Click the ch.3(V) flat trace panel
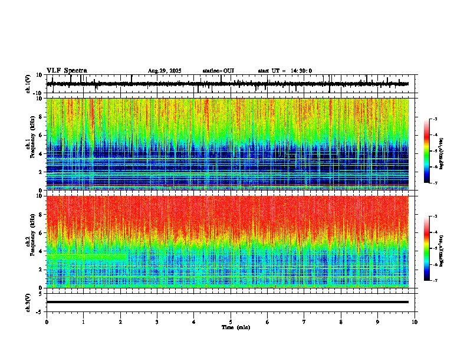The image size is (467, 361). click(x=231, y=303)
